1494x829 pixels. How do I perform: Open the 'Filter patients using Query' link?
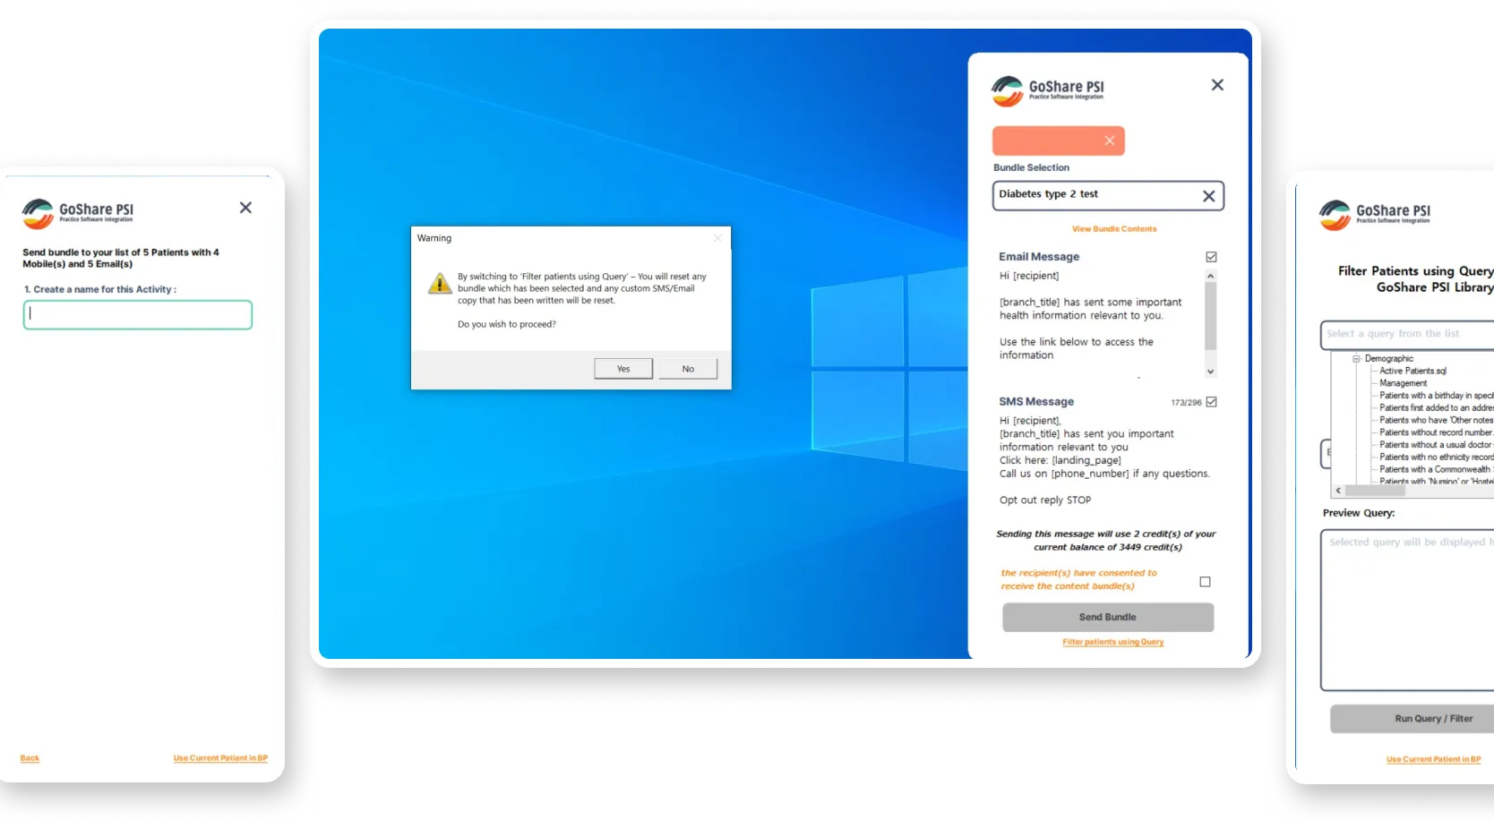coord(1112,642)
